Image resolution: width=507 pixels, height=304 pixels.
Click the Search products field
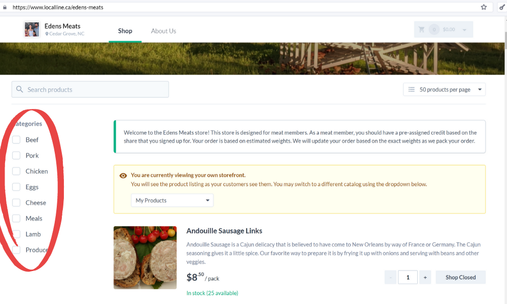coord(90,90)
